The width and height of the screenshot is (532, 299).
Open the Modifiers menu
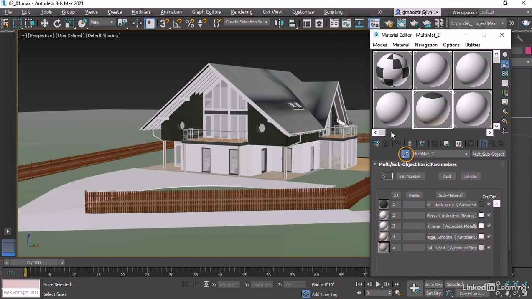pyautogui.click(x=141, y=12)
